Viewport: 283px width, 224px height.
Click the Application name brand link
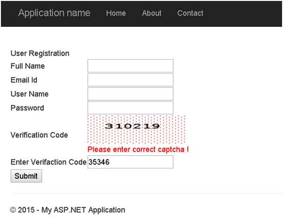(x=54, y=13)
